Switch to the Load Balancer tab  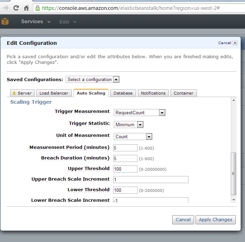click(54, 93)
